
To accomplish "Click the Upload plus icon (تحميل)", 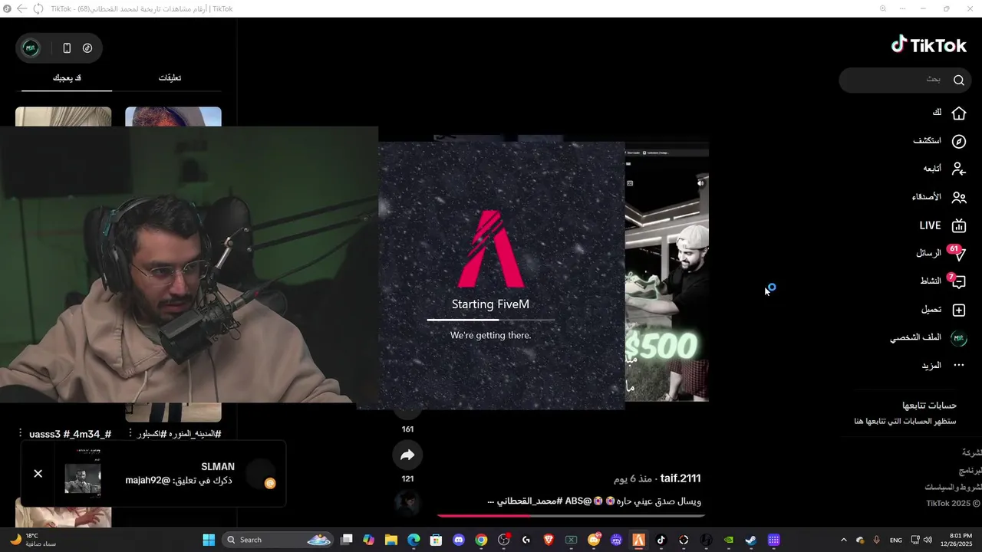I will click(958, 310).
